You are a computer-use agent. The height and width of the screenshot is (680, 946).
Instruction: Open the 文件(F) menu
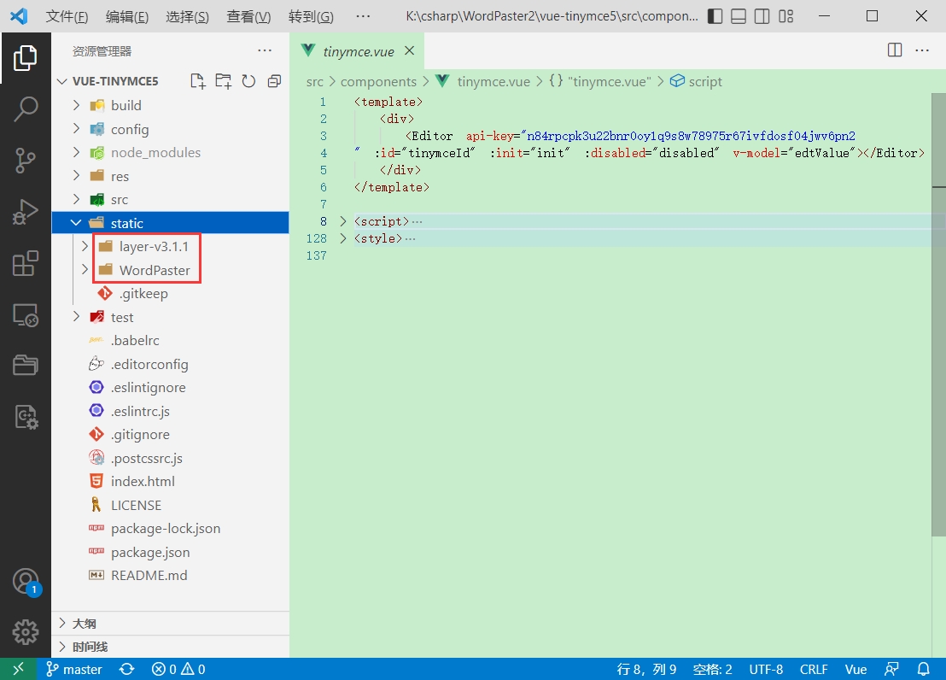click(67, 17)
